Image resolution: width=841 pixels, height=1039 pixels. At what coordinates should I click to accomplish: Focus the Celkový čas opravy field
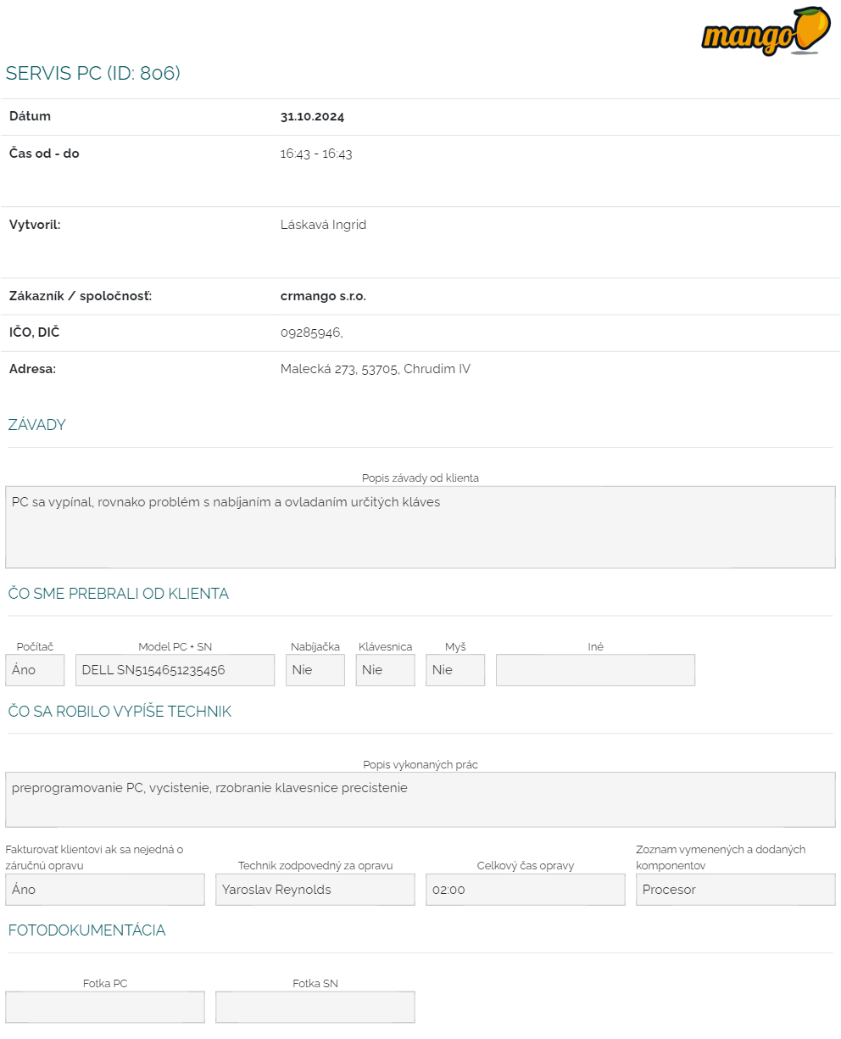coord(526,890)
